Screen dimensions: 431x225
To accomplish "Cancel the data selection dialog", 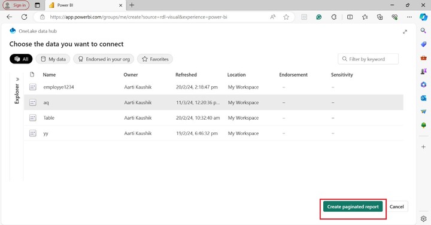I will click(396, 206).
